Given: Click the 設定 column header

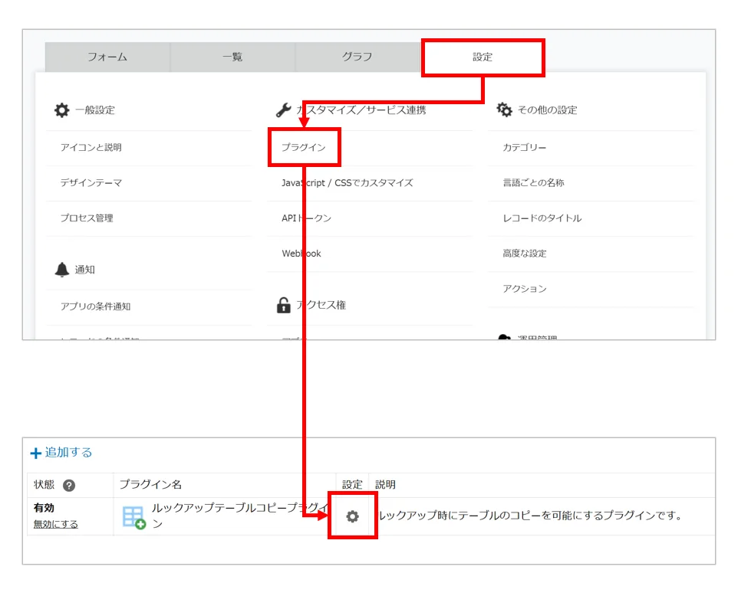Looking at the screenshot, I should click(352, 485).
